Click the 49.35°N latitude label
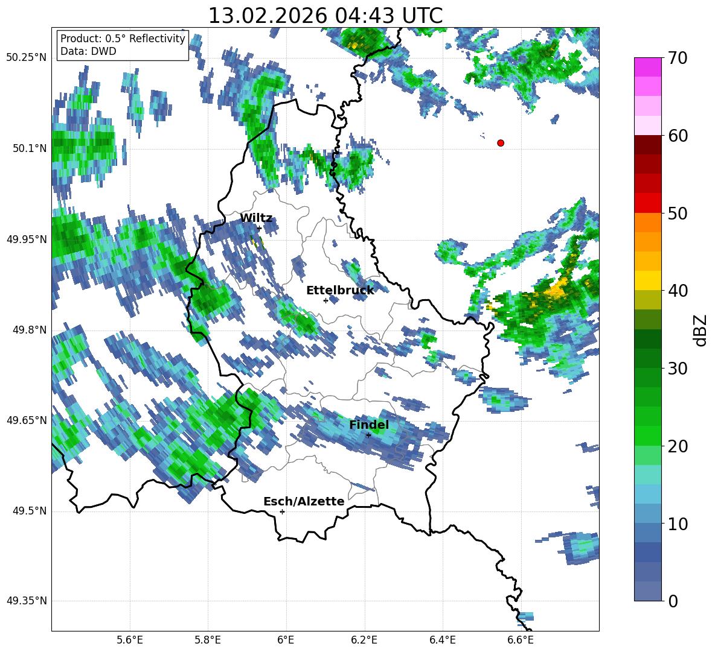 point(27,601)
